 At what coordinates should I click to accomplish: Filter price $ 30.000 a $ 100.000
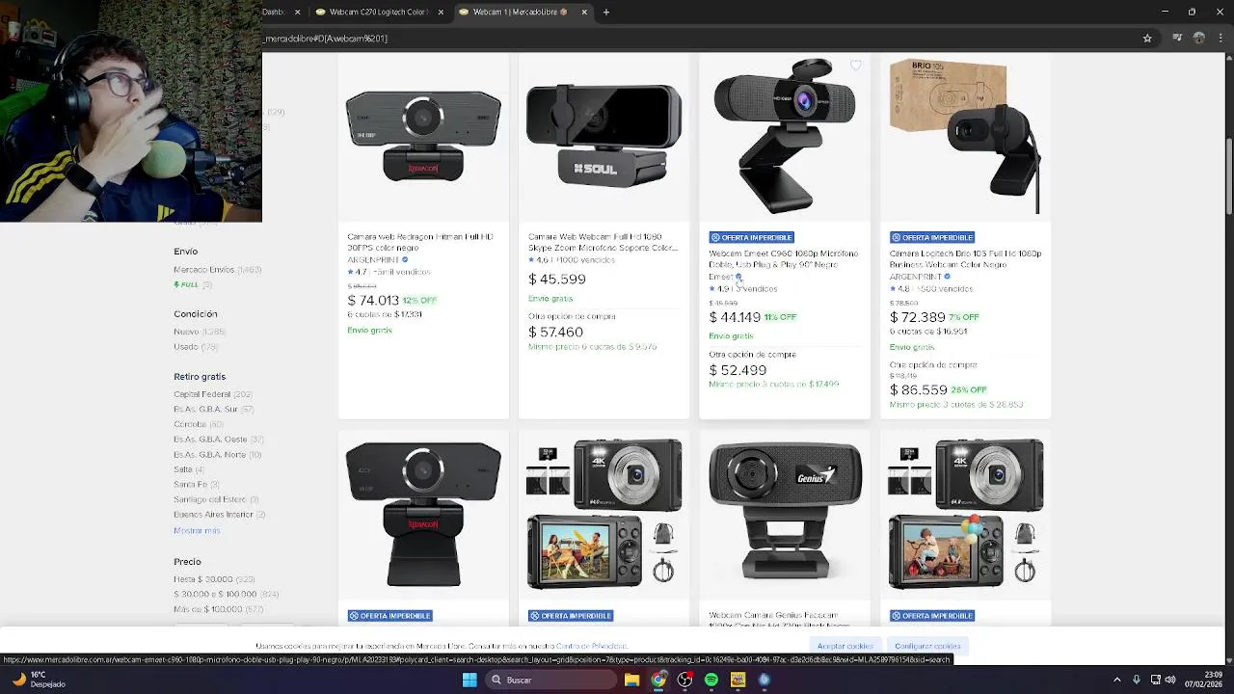pyautogui.click(x=226, y=595)
